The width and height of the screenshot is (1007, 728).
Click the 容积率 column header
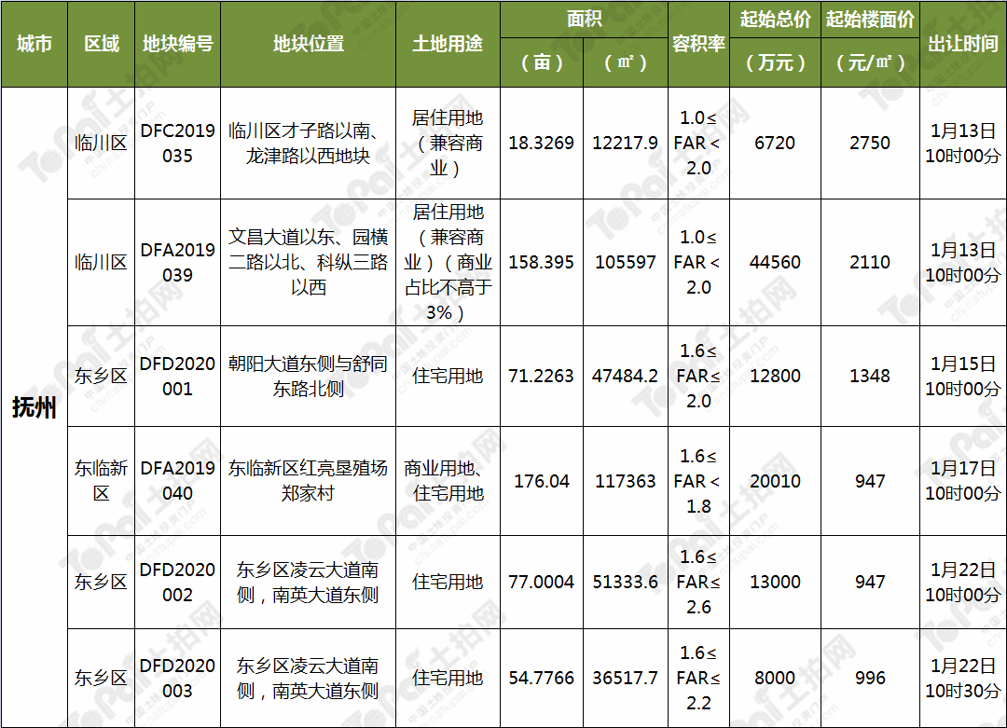697,43
